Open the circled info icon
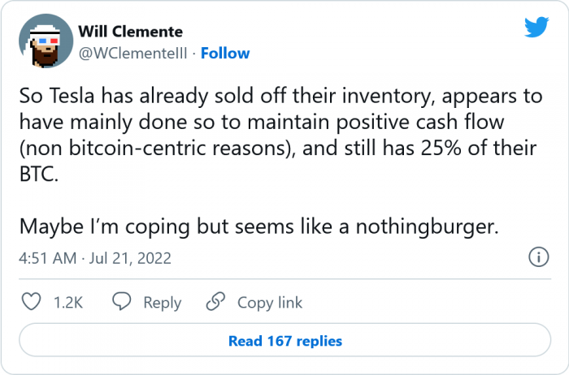 click(537, 258)
